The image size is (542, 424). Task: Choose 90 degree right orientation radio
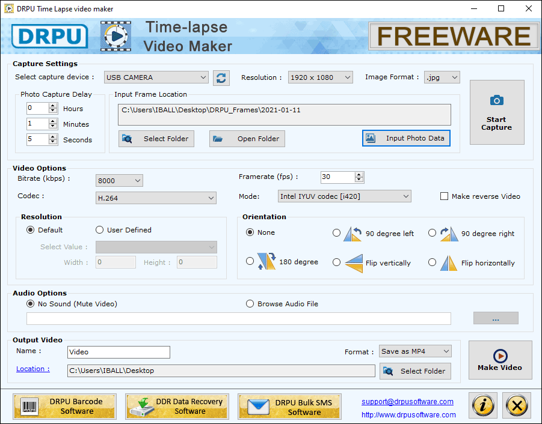432,233
